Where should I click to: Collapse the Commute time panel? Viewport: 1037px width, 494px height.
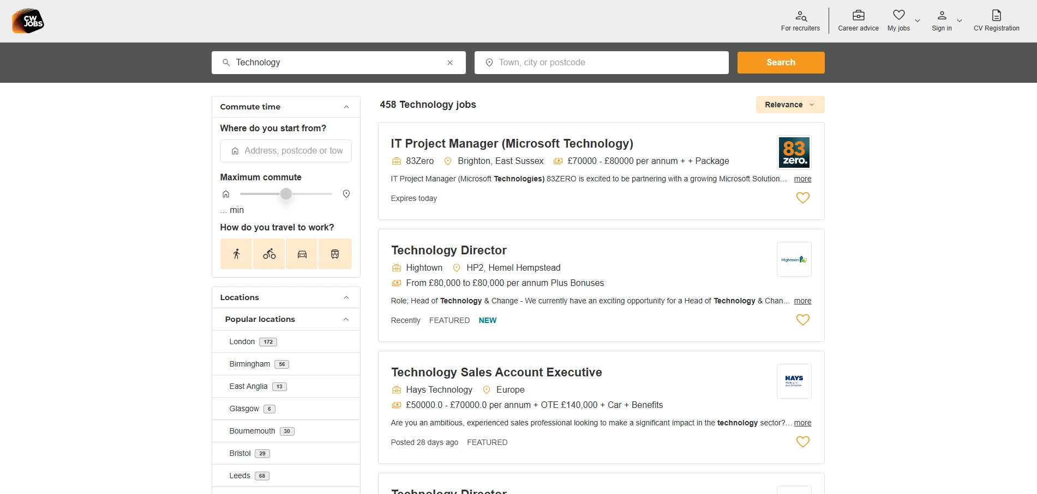346,107
